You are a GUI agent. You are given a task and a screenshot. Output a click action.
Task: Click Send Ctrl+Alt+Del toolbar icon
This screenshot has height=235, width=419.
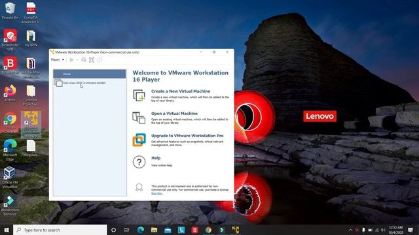click(x=84, y=60)
